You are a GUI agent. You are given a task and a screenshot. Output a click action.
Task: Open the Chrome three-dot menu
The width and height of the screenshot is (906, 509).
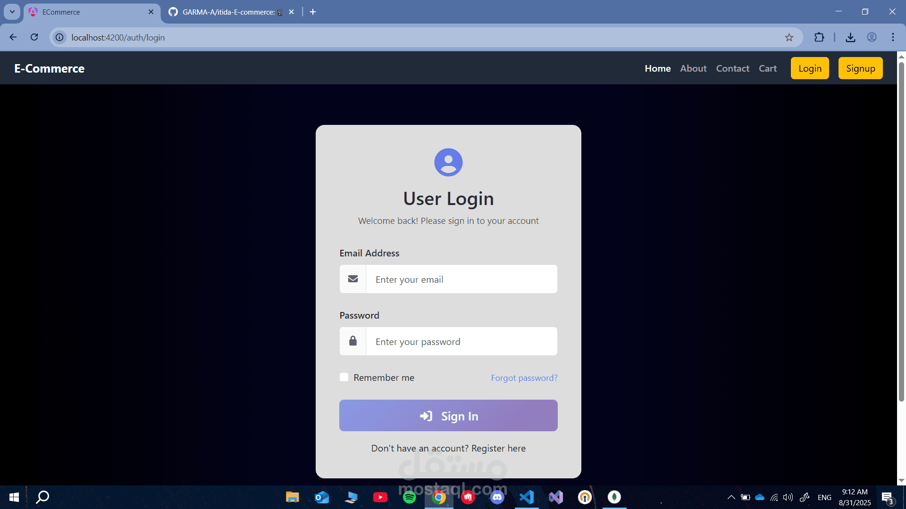coord(893,37)
